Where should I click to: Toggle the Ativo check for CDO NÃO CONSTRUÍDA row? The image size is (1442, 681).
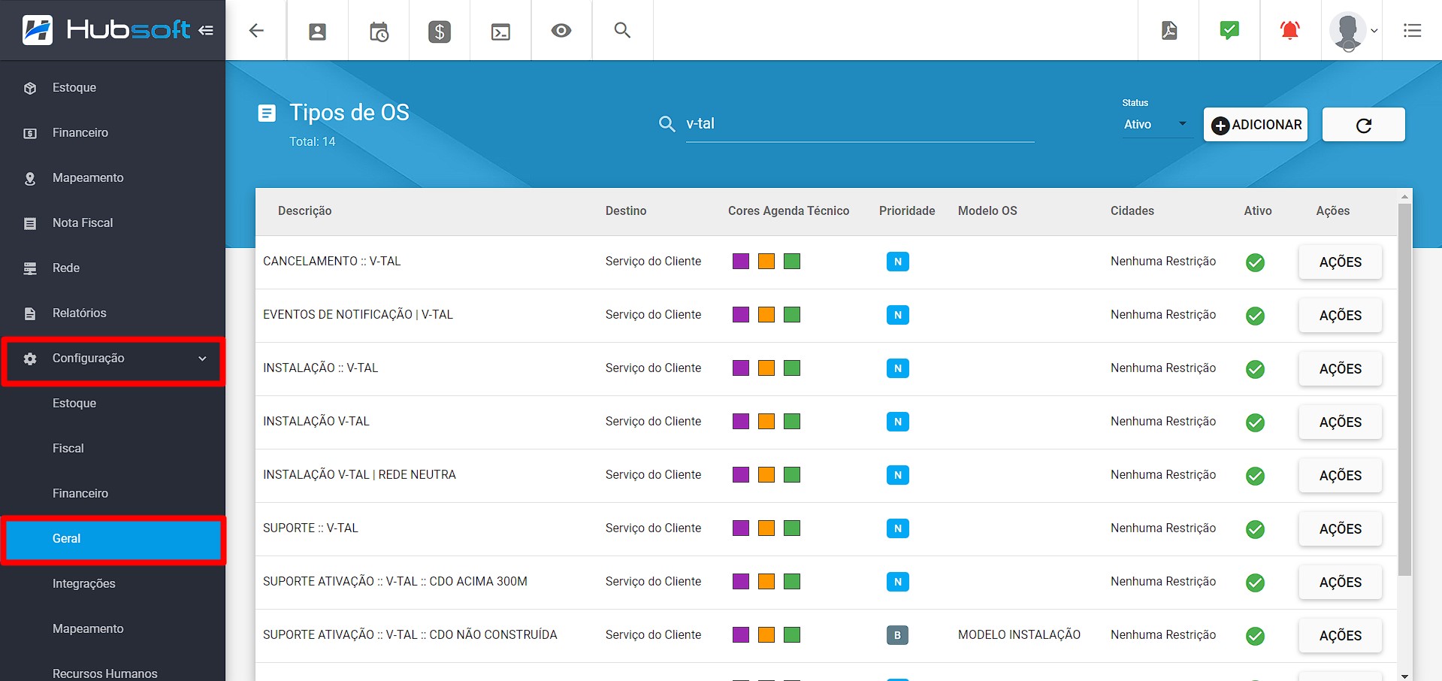coord(1255,636)
